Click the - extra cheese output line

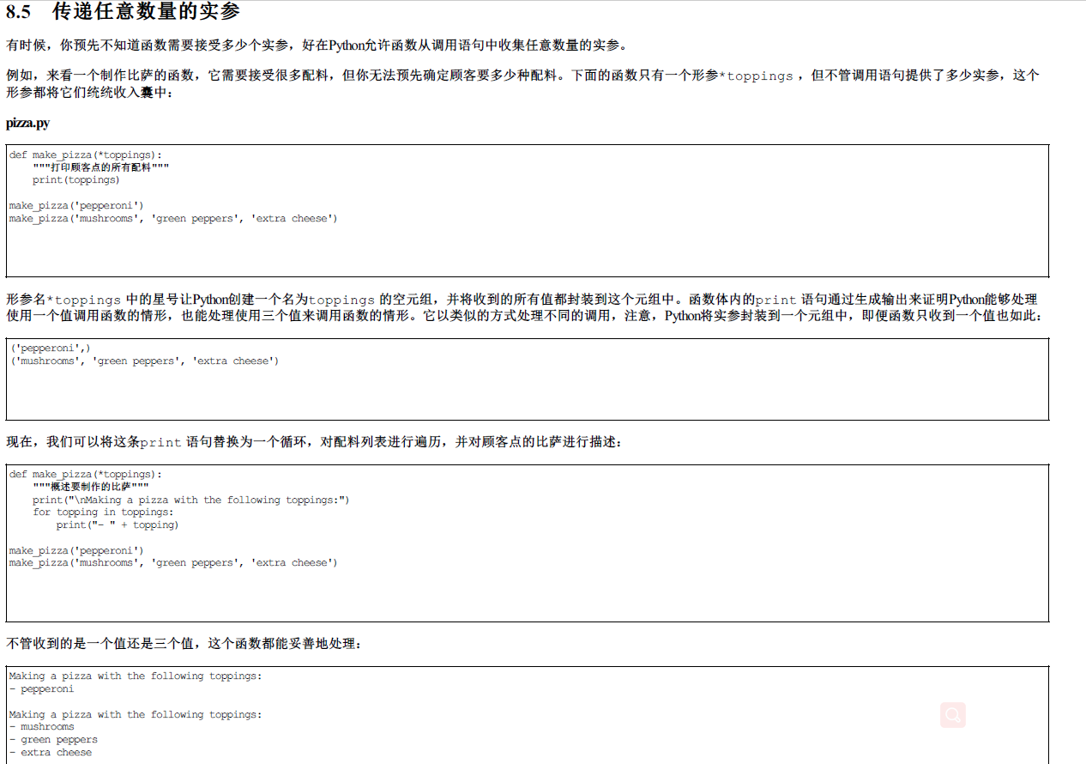[48, 752]
